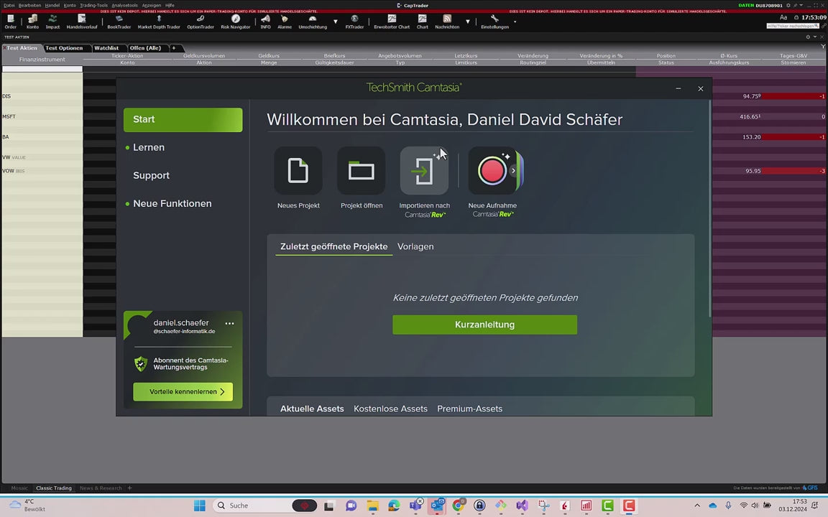
Task: Select the DIS ticker row
Action: 42,96
